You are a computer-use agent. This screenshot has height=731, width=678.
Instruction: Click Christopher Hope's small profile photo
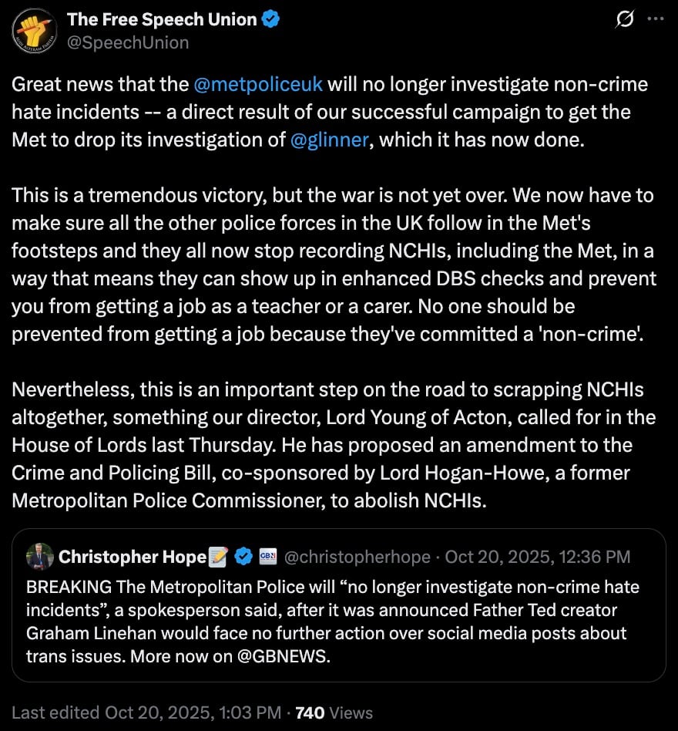40,556
